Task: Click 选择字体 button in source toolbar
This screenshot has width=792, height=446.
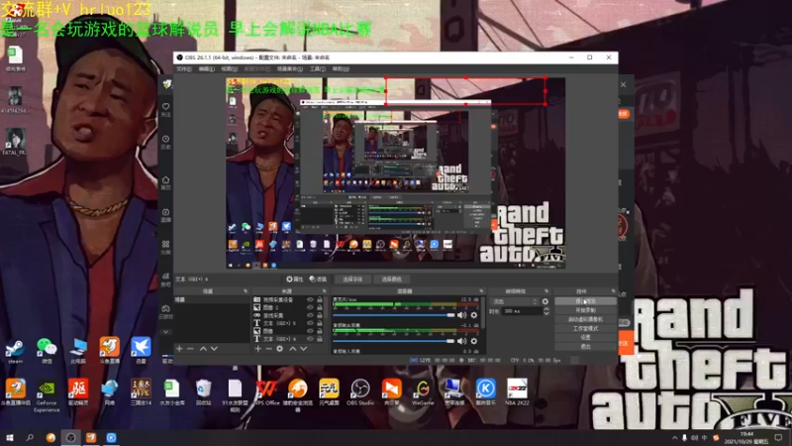Action: click(352, 279)
